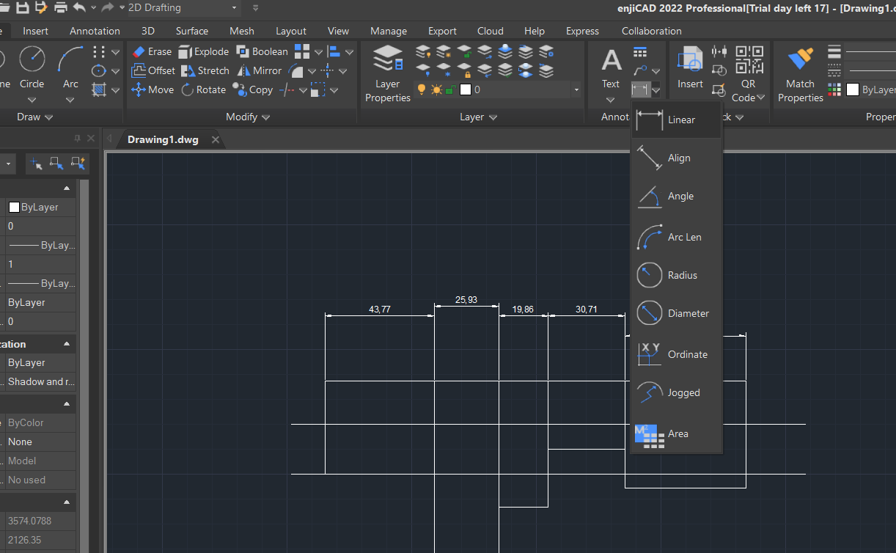Choose the Stretch tool
The image size is (896, 553).
coord(205,70)
